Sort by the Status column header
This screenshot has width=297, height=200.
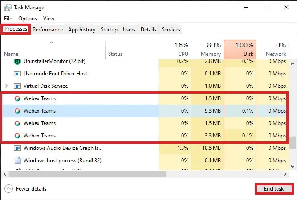[x=132, y=50]
